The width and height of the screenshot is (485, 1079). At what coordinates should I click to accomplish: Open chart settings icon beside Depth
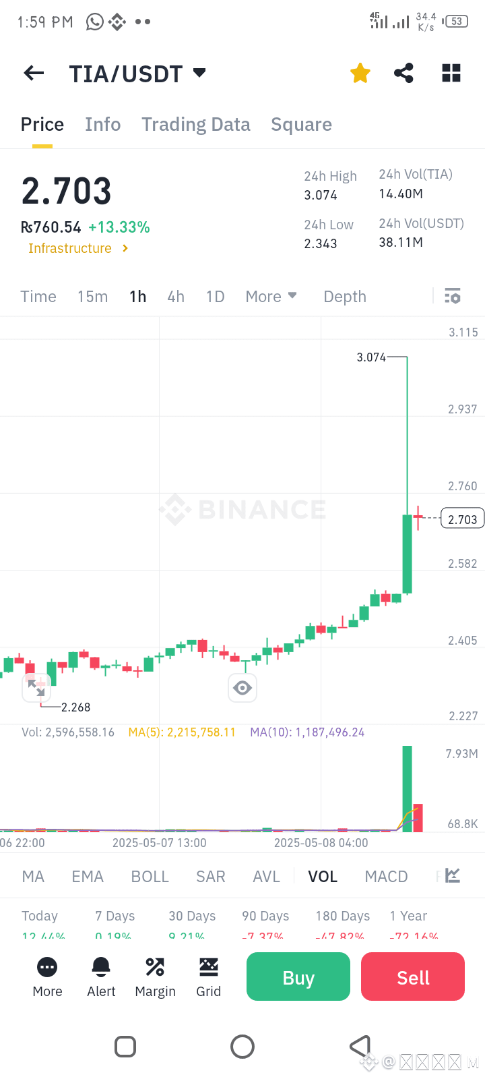tap(453, 296)
